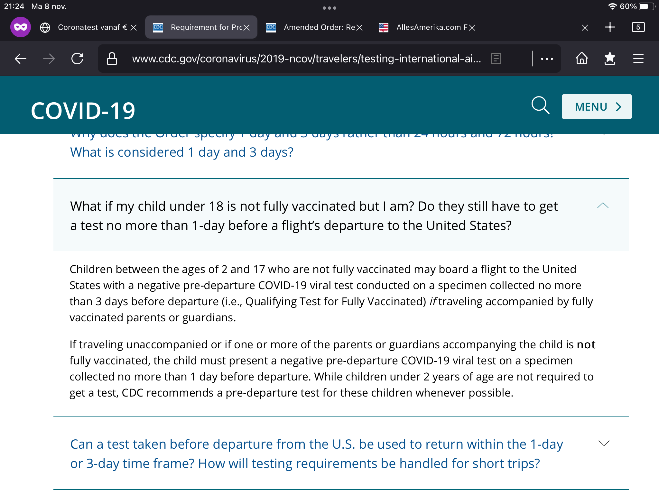Open a new tab with plus button

pyautogui.click(x=610, y=27)
